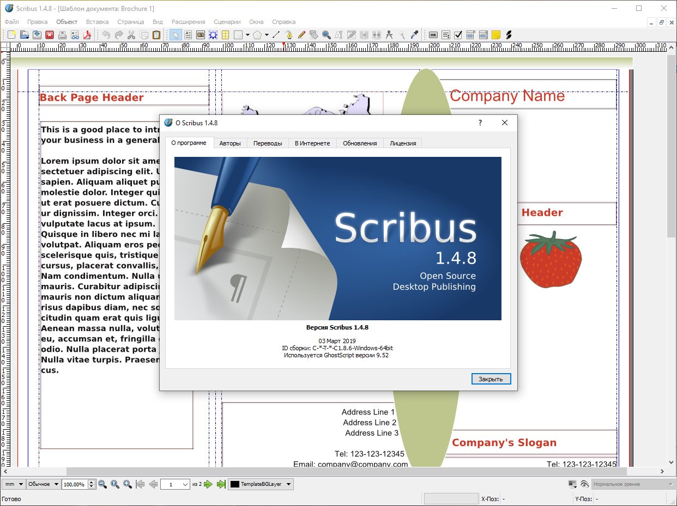
Task: Expand the TemplateBGLayer layer dropdown
Action: pos(289,484)
